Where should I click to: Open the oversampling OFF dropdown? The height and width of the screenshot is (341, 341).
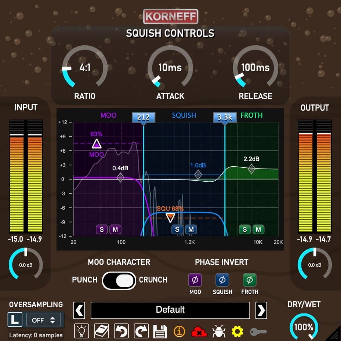pyautogui.click(x=44, y=320)
